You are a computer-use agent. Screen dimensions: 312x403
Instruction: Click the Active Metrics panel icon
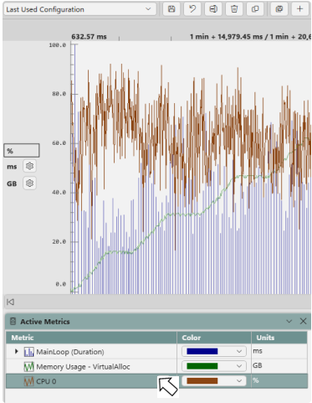13,322
